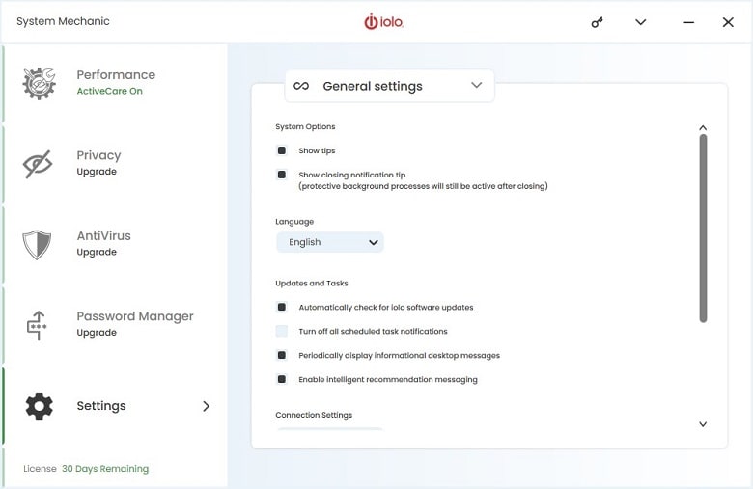Open the Performance gear-and-wrench icon

(39, 84)
